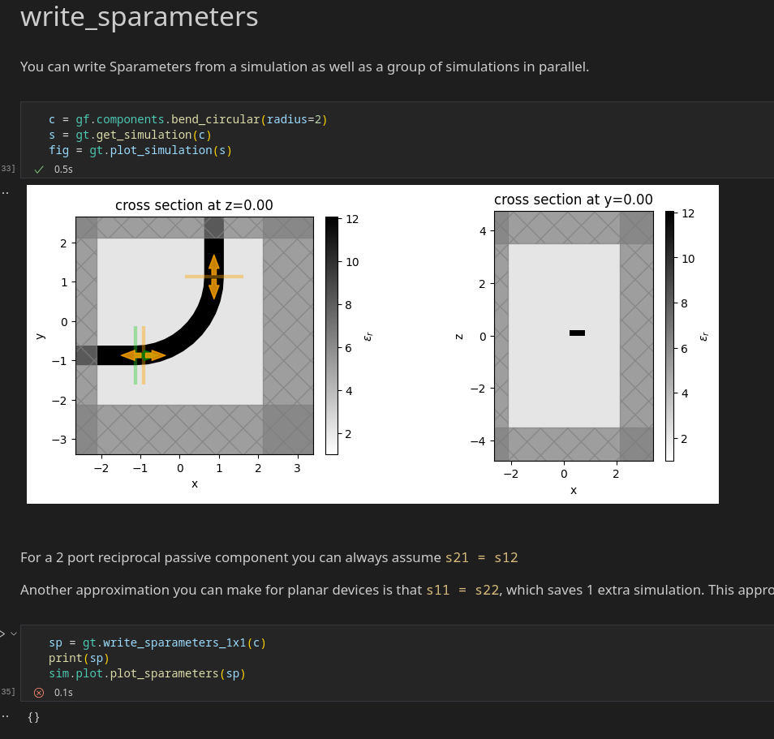Screen dimensions: 774x739
Task: Click the 0.5s execution time indicator
Action: click(62, 170)
